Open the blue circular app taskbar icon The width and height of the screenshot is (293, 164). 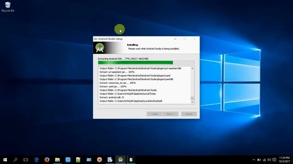(x=68, y=160)
